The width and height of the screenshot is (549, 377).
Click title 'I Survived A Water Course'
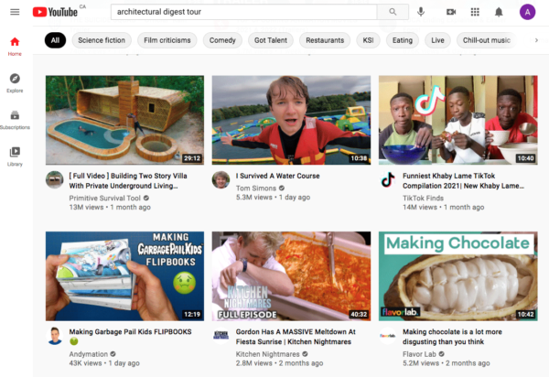click(x=277, y=176)
